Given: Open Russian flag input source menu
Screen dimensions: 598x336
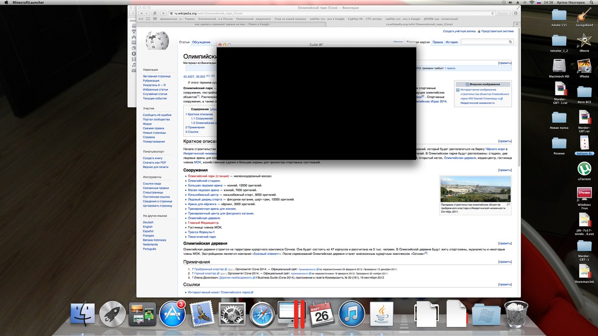Looking at the screenshot, I should [540, 2].
